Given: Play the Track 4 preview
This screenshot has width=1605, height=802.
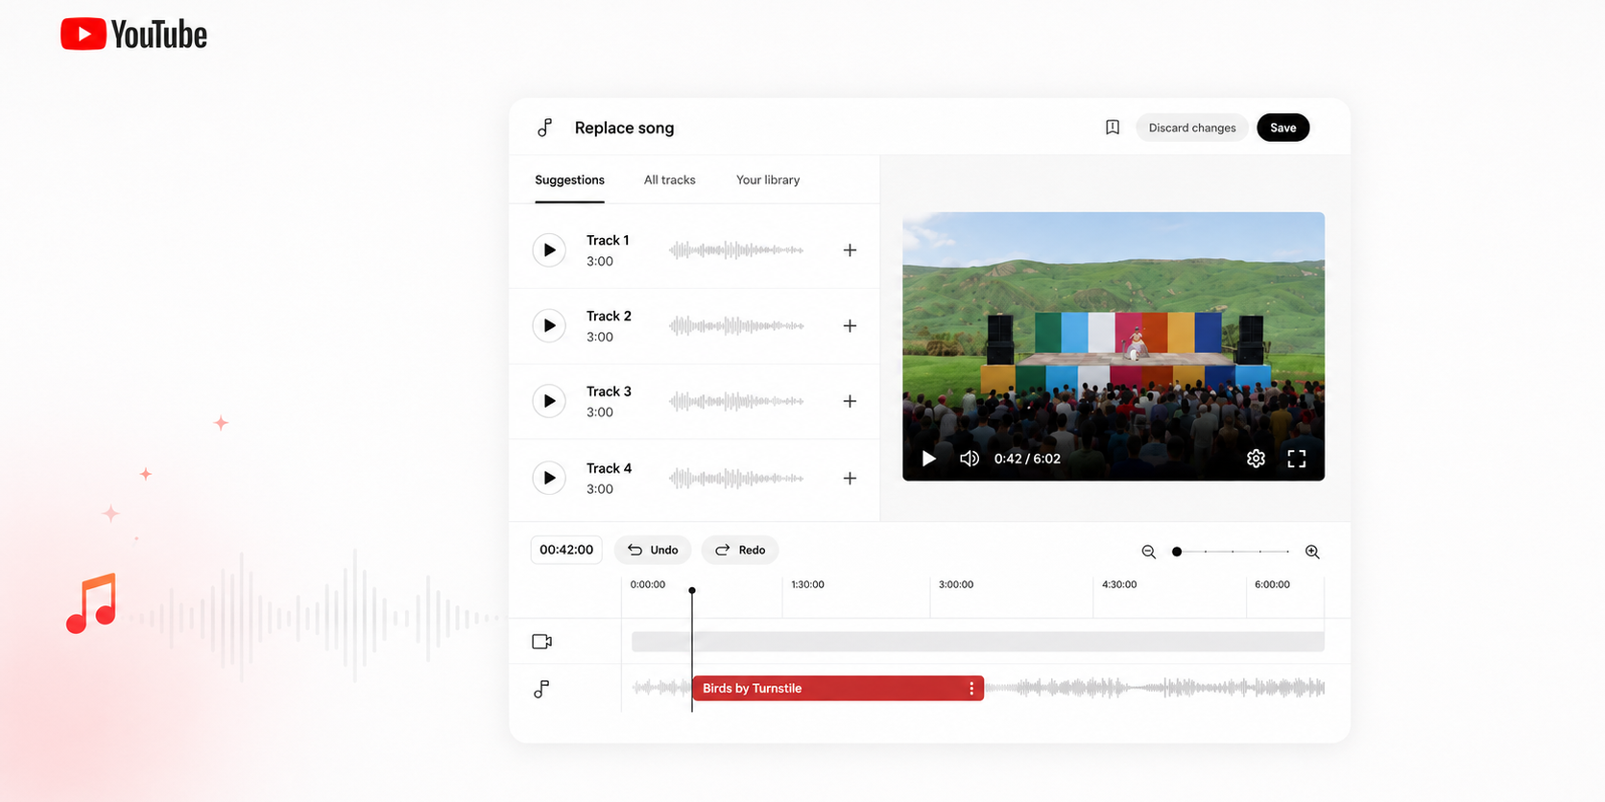Looking at the screenshot, I should pos(549,478).
